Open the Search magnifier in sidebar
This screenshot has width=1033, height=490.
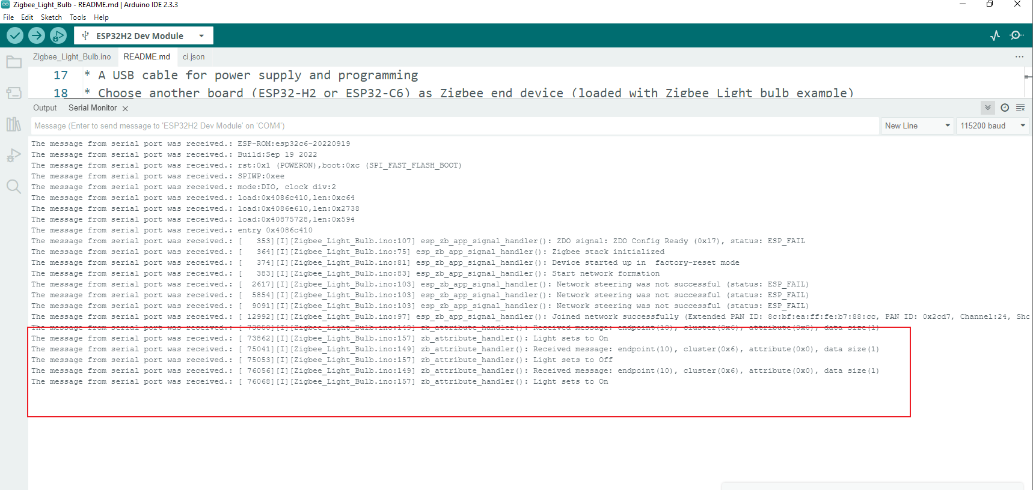(x=14, y=186)
